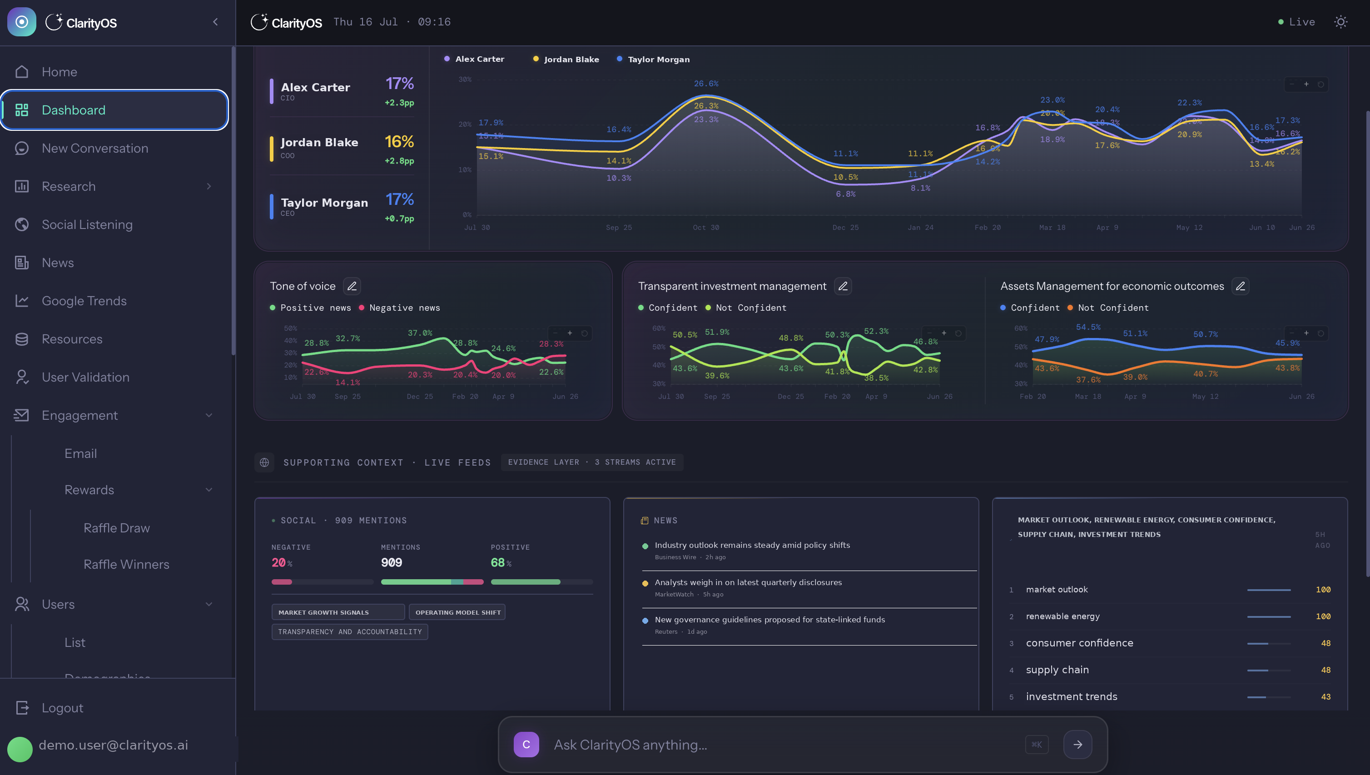Screen dimensions: 1370x775
Task: Reset zoom on the executives trend chart
Action: (x=1320, y=84)
